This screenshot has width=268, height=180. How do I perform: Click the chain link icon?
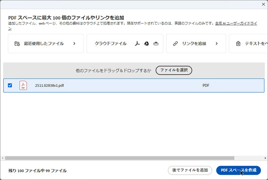[176, 44]
